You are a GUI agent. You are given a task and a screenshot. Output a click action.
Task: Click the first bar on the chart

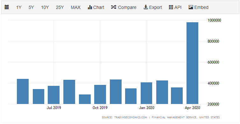click(23, 92)
